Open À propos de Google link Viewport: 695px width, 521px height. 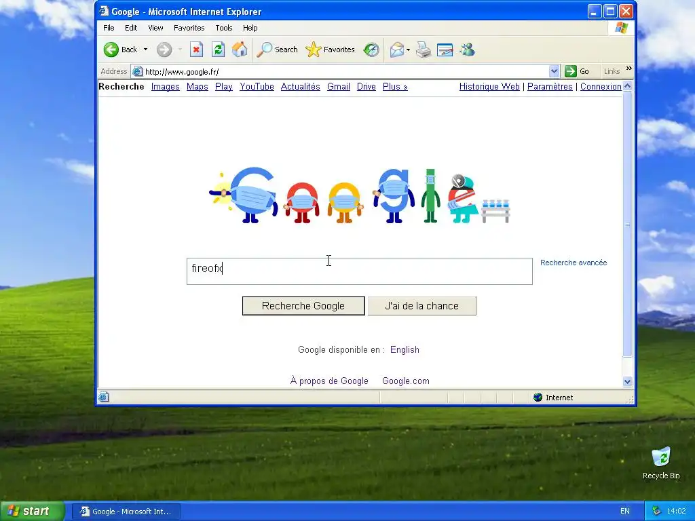pos(329,381)
